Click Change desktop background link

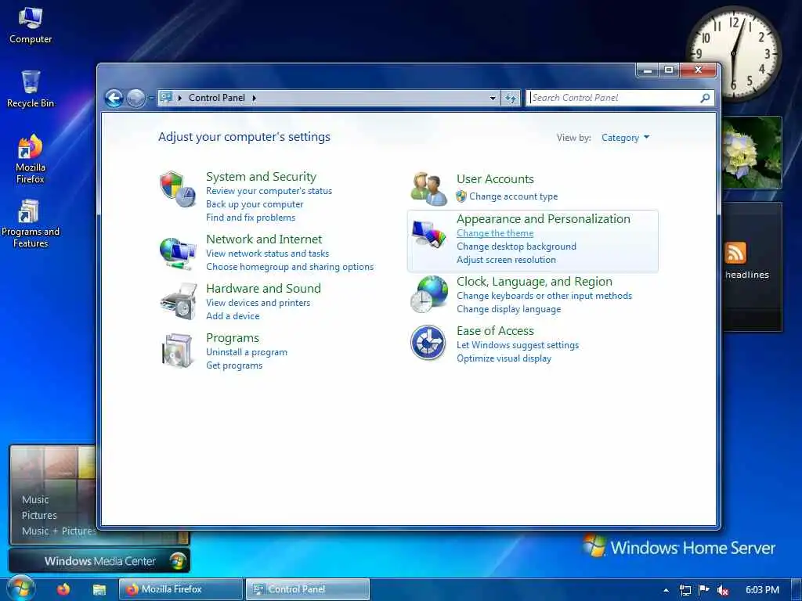(x=517, y=247)
